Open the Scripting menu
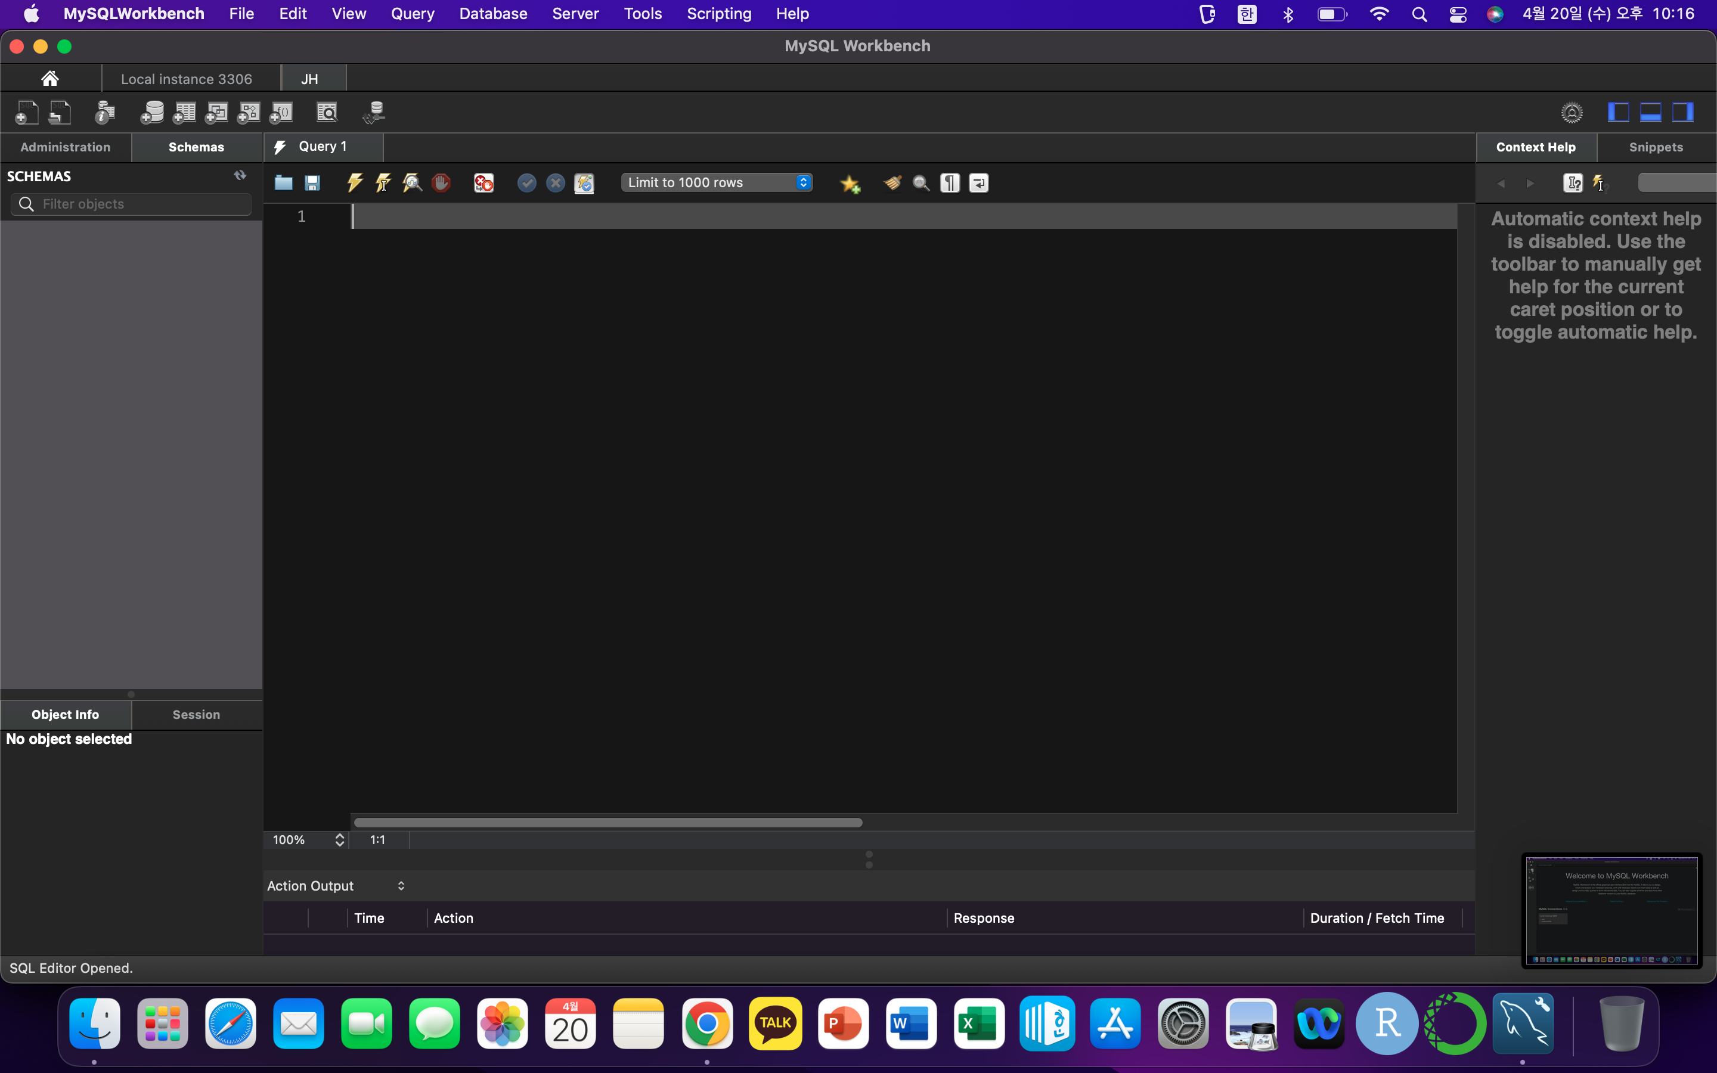Screen dimensions: 1717x1073 click(x=719, y=14)
